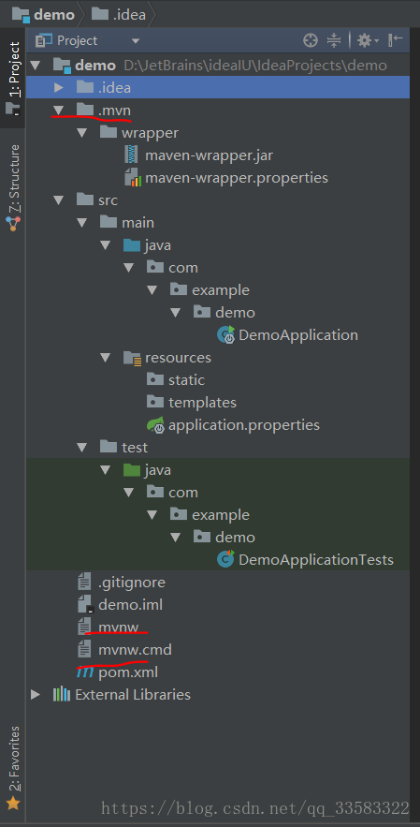The image size is (420, 827).
Task: Collapse the .mvn folder arrow
Action: point(59,111)
